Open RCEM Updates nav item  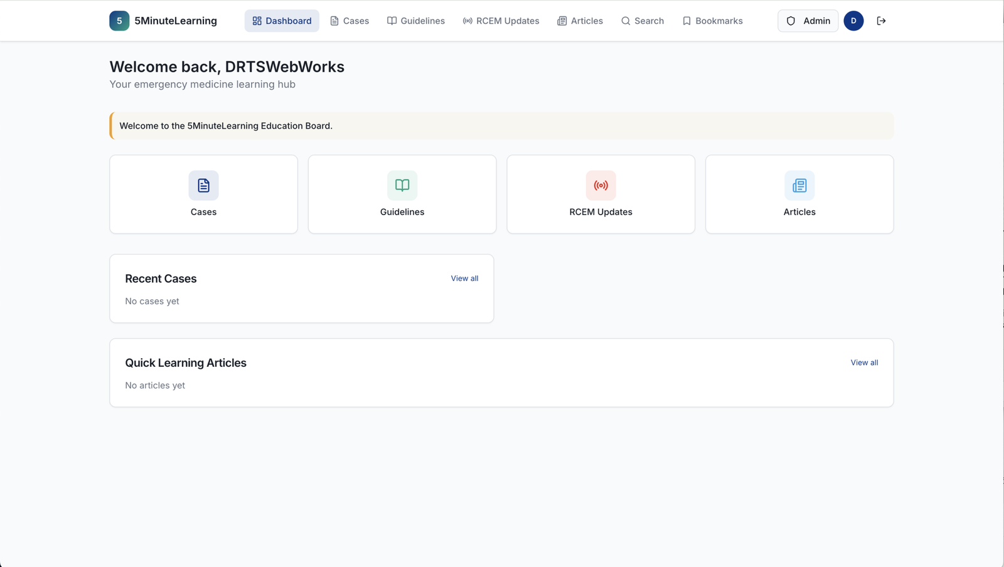point(501,21)
